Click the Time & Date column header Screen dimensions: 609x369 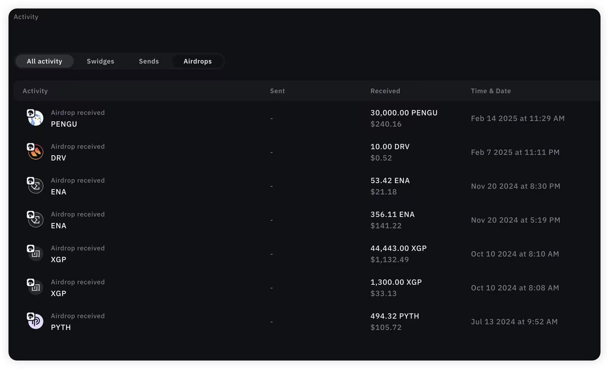[491, 91]
